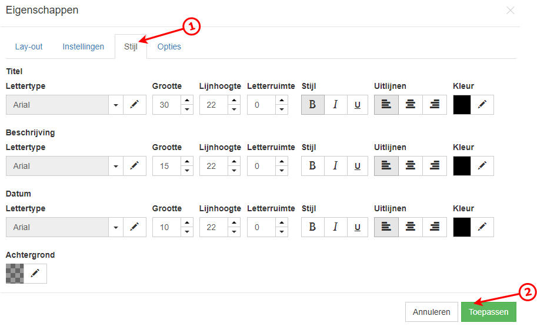Click the black Titel Kleur swatch

pyautogui.click(x=462, y=105)
